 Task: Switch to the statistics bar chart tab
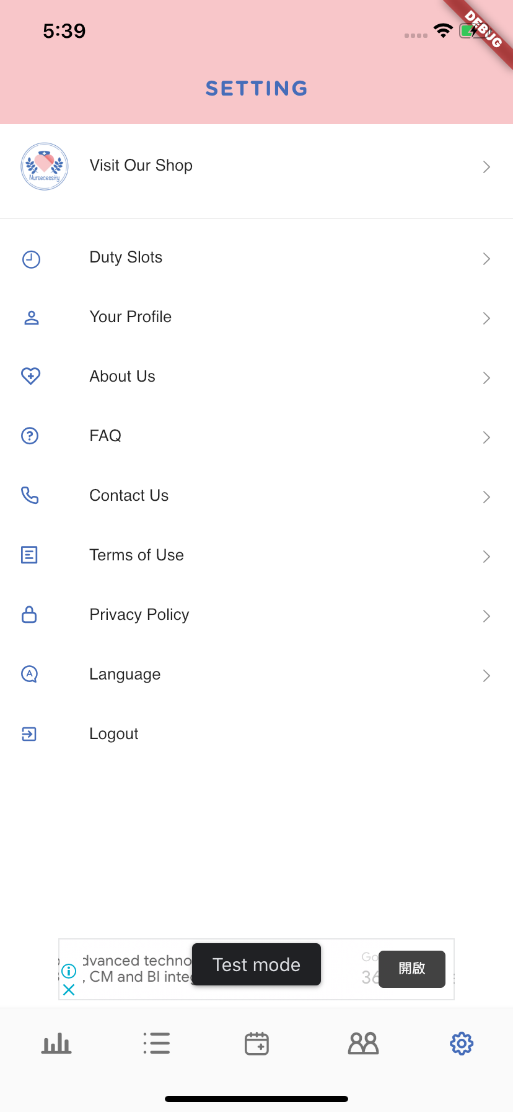click(x=56, y=1044)
